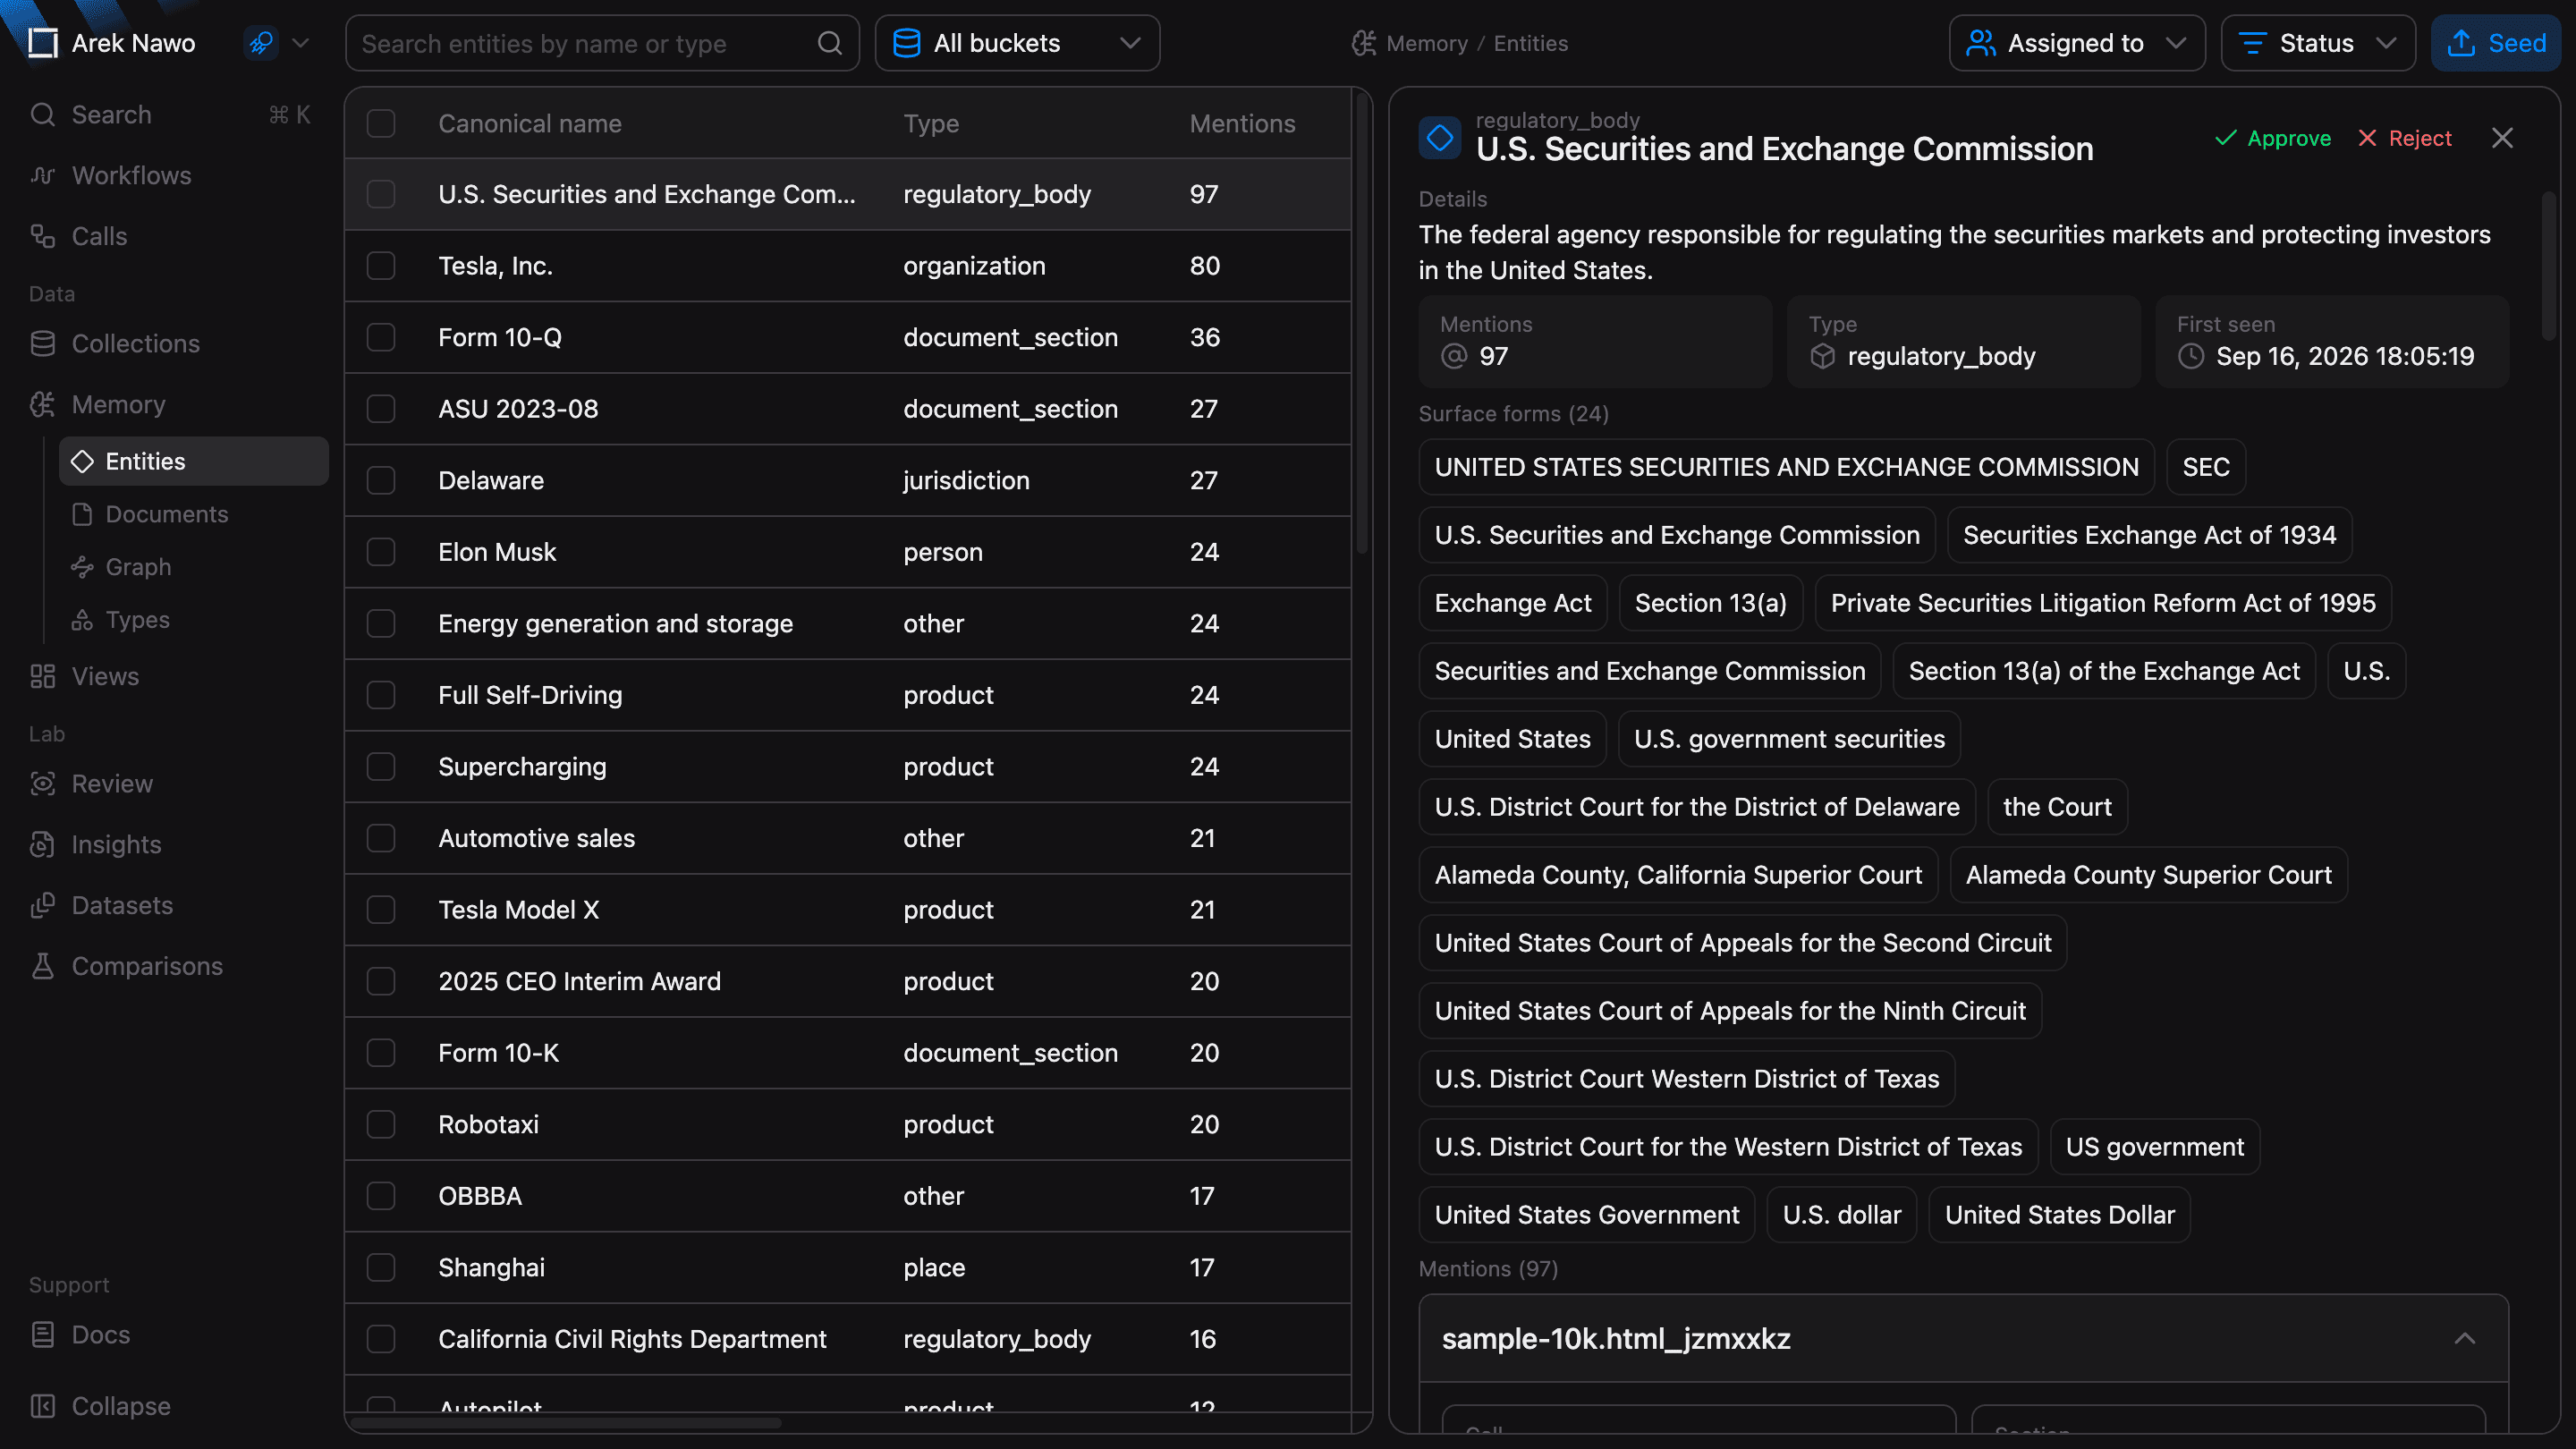This screenshot has height=1449, width=2576.
Task: Click the blue diamond entity icon in detail panel
Action: tap(1440, 138)
